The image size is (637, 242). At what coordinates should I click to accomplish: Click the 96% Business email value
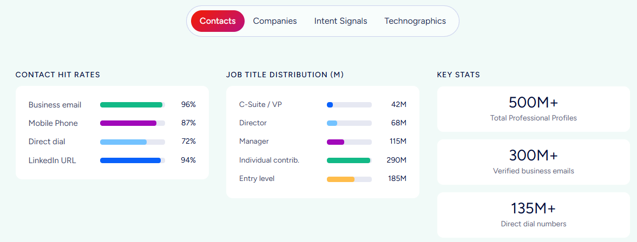[188, 105]
